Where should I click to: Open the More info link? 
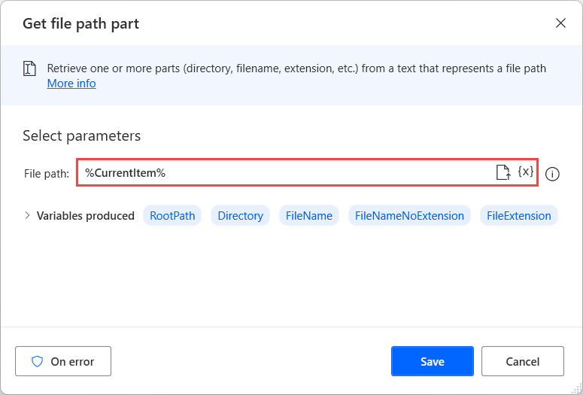[71, 84]
